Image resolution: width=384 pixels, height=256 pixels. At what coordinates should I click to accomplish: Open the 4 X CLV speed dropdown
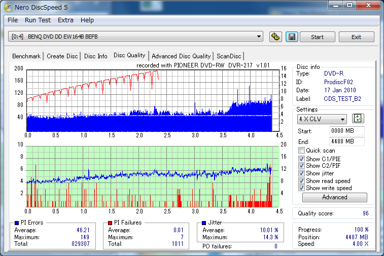click(322, 119)
